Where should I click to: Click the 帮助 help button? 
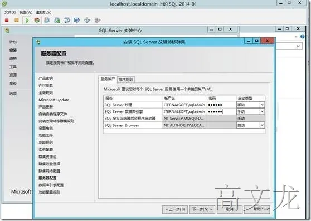pos(257,209)
